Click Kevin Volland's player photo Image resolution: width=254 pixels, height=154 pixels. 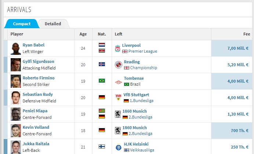15,131
